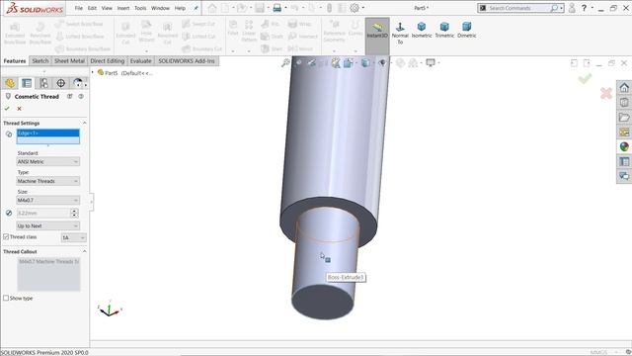This screenshot has height=356, width=632.
Task: Click the Cosmetic Thread panel title
Action: [x=37, y=97]
